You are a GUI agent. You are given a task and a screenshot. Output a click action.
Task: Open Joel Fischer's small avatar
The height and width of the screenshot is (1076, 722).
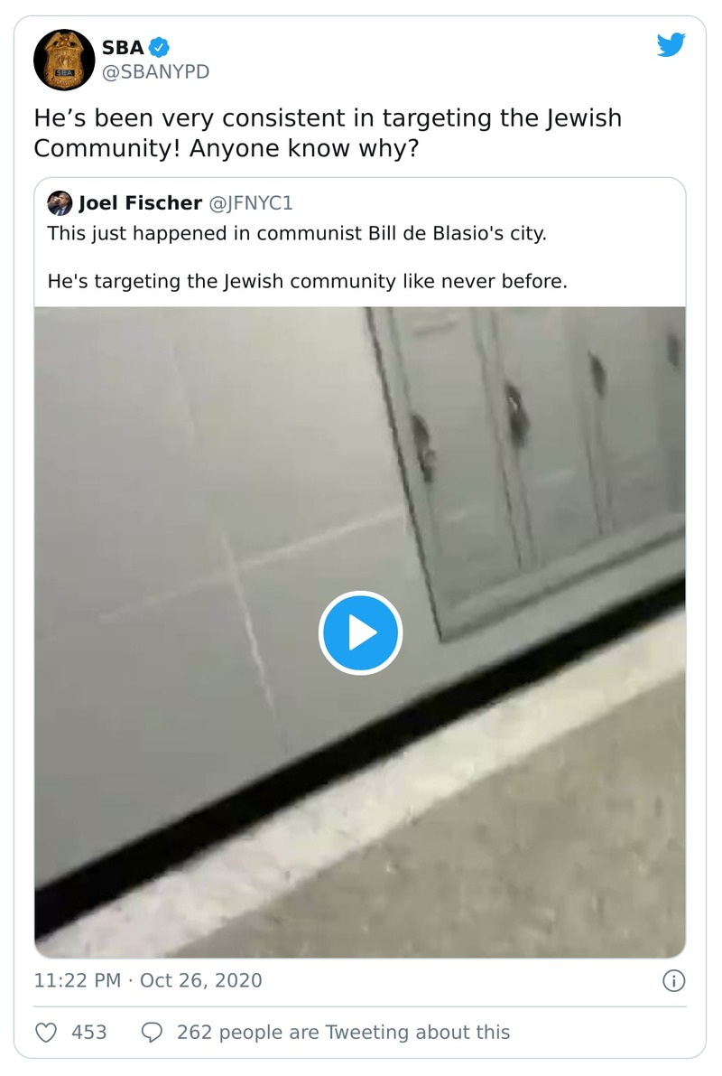(60, 203)
